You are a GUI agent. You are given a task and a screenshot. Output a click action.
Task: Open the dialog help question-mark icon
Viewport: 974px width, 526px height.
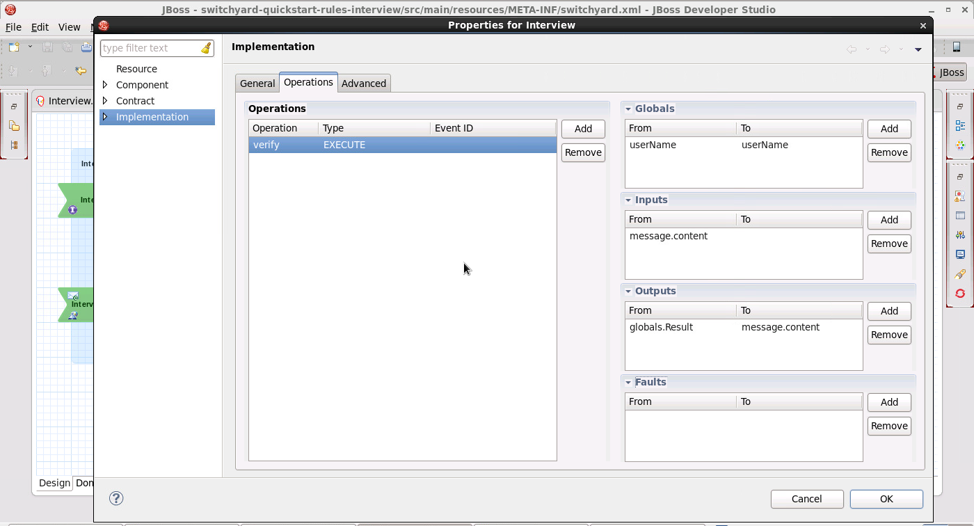pos(117,498)
